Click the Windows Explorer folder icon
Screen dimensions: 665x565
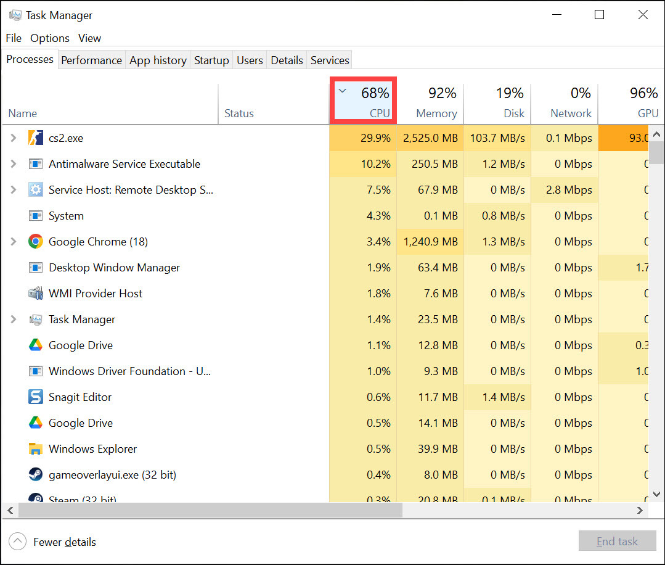tap(36, 449)
